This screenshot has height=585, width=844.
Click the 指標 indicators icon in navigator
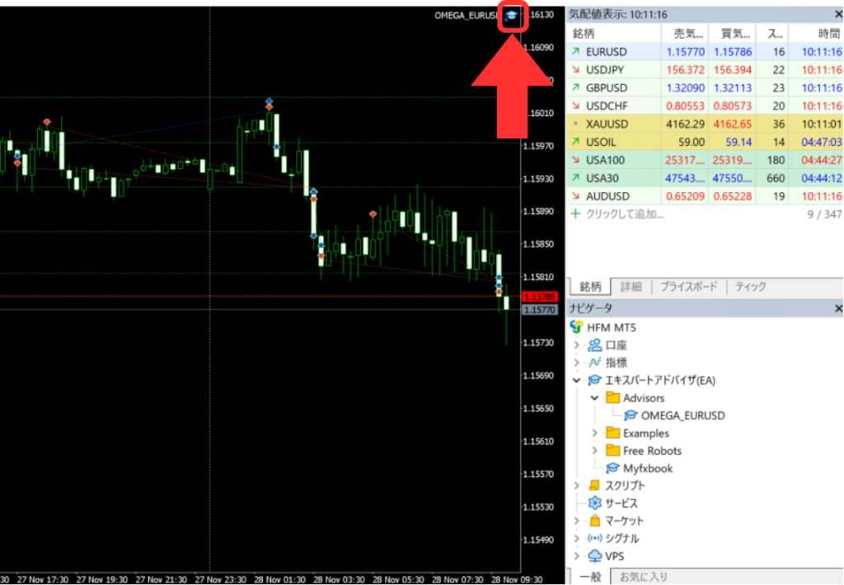click(x=593, y=363)
